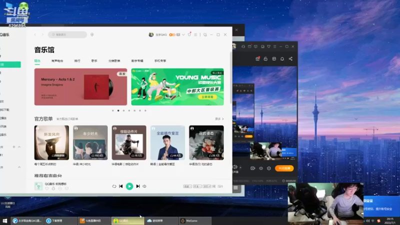Open the 年少时光 playlist cover
This screenshot has width=400, height=225.
click(90, 142)
